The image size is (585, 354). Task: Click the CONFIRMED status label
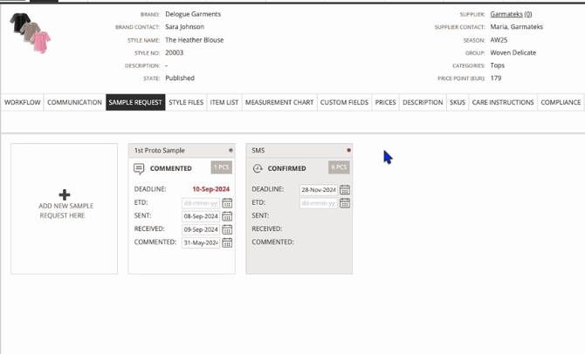287,168
